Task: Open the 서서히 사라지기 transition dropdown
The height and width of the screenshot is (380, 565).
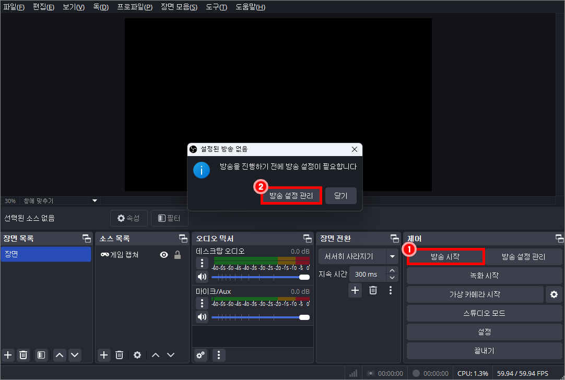Action: 358,256
